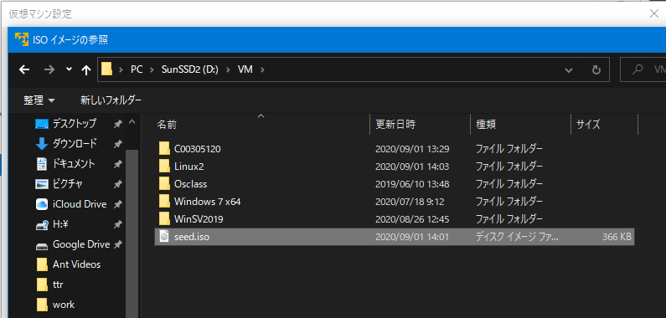Click pin icon next to デスクトップ
Screen dimensions: 666x318
[118, 124]
